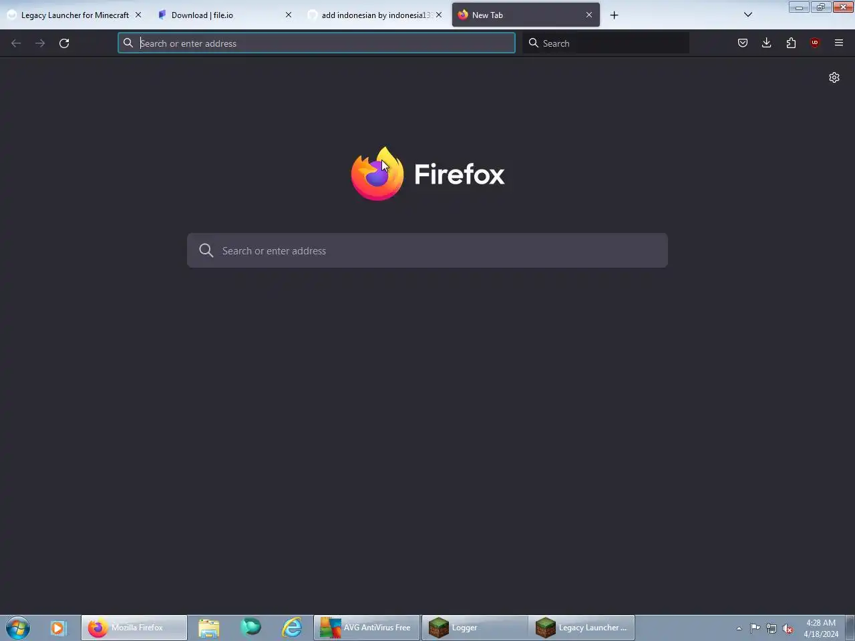This screenshot has width=855, height=641.
Task: Restore down the Firefox window
Action: tap(821, 7)
